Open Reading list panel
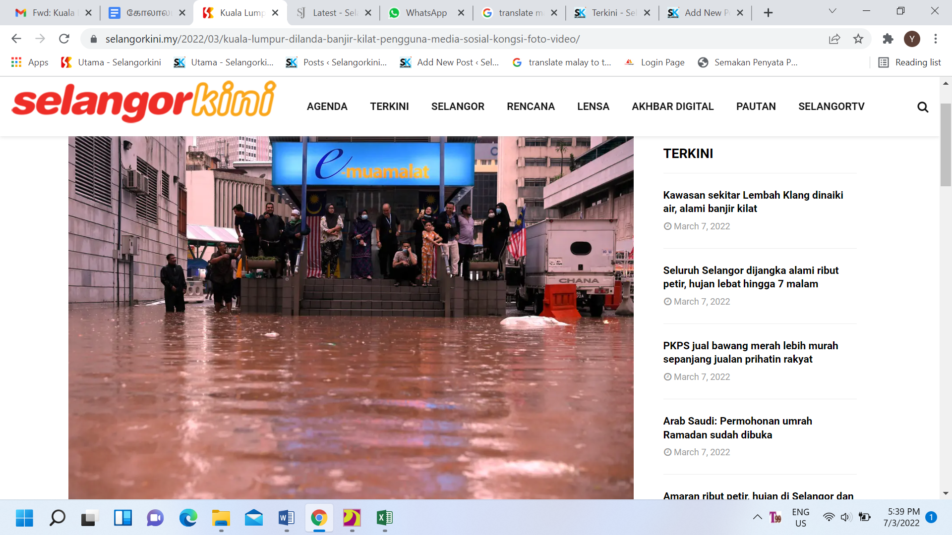952x535 pixels. coord(910,62)
